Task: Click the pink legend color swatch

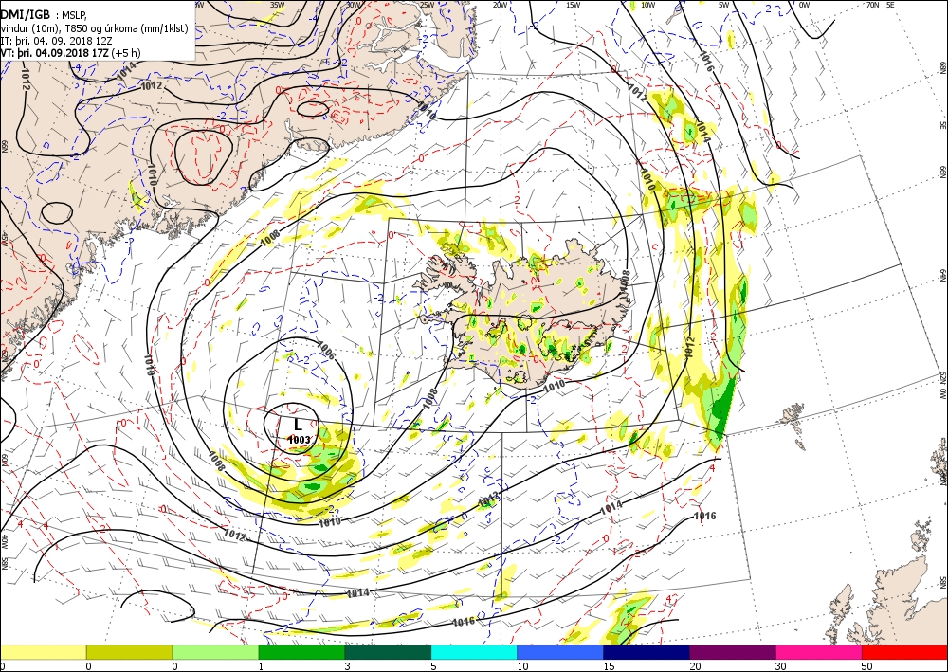Action: (819, 651)
